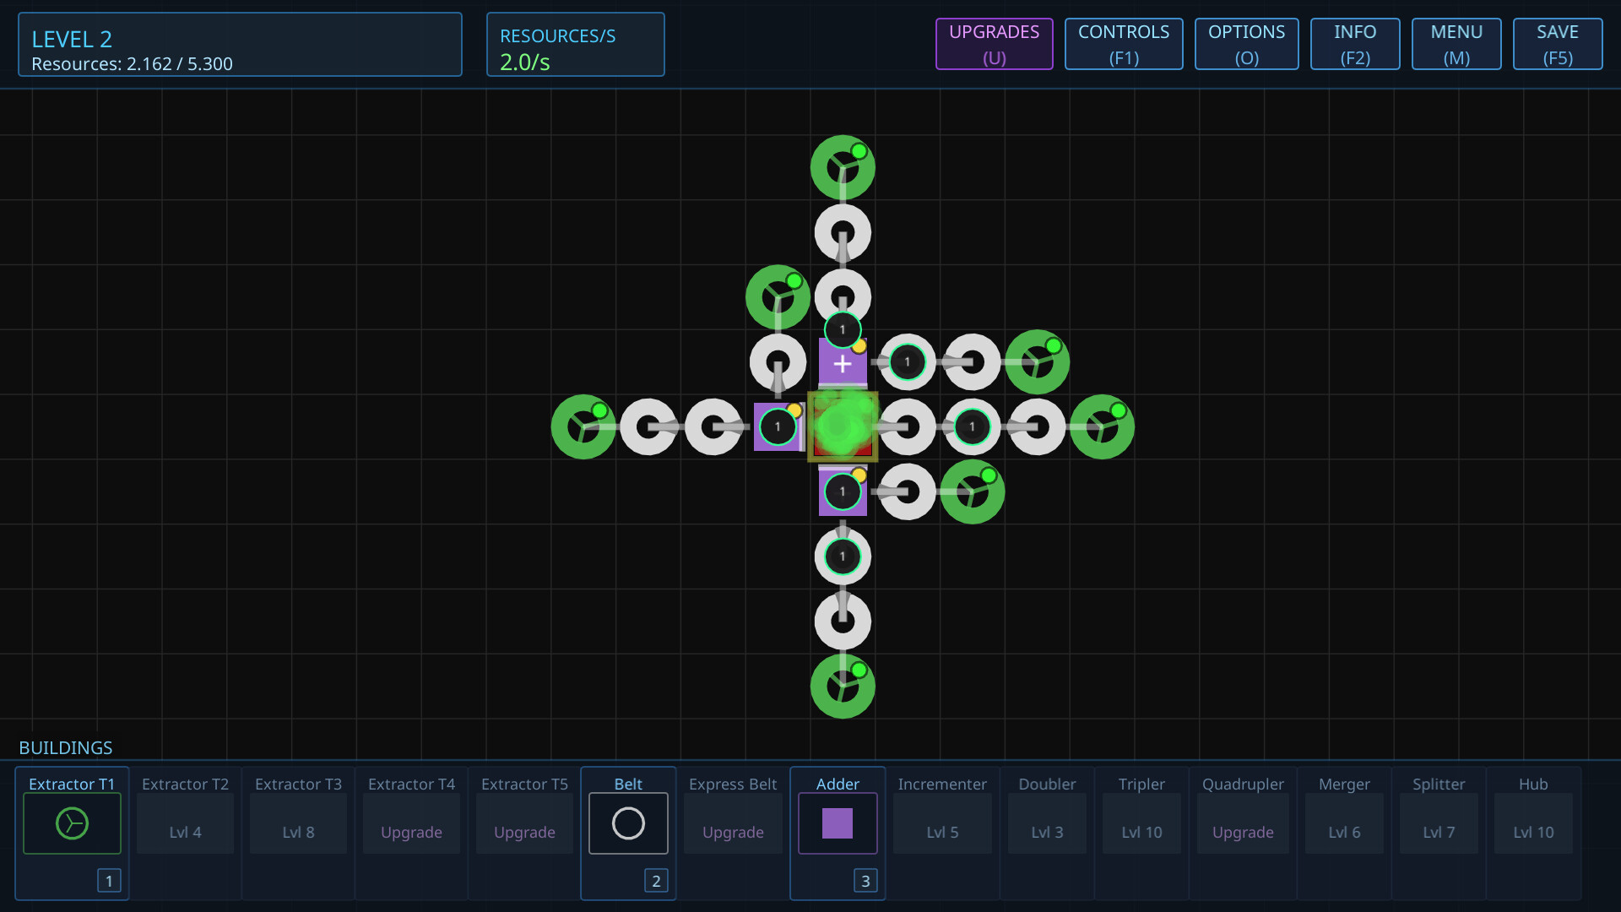Open the game MENU

click(x=1456, y=44)
